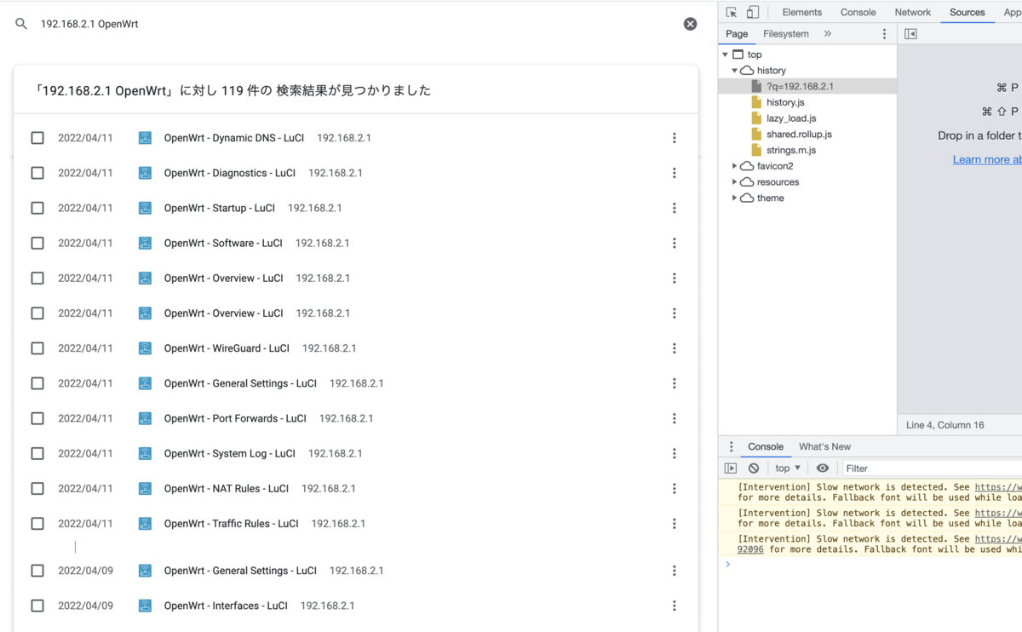Check the Software history entry checkbox
The width and height of the screenshot is (1022, 632).
37,243
